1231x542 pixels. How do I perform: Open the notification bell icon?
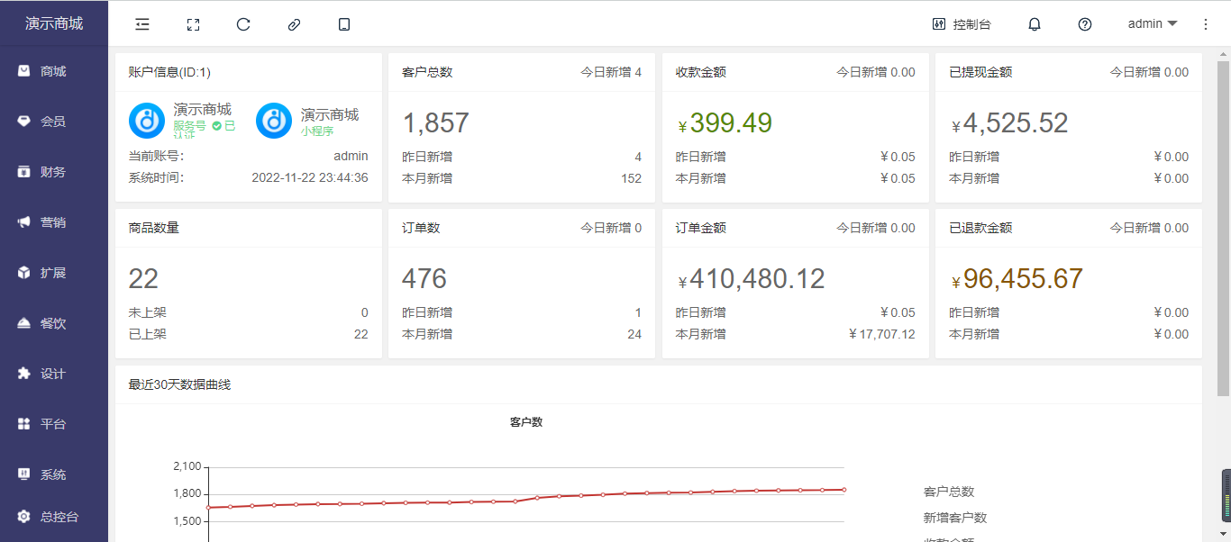click(x=1035, y=24)
